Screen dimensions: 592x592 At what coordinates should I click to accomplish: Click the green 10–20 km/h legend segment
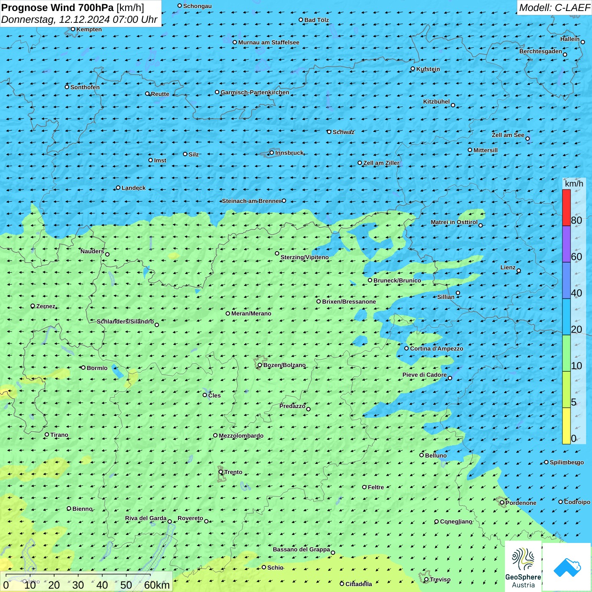pos(566,353)
